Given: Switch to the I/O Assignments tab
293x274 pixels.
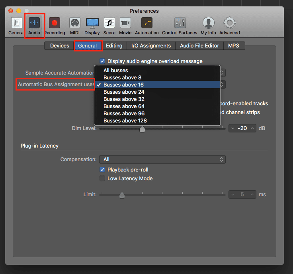Looking at the screenshot, I should tap(151, 45).
